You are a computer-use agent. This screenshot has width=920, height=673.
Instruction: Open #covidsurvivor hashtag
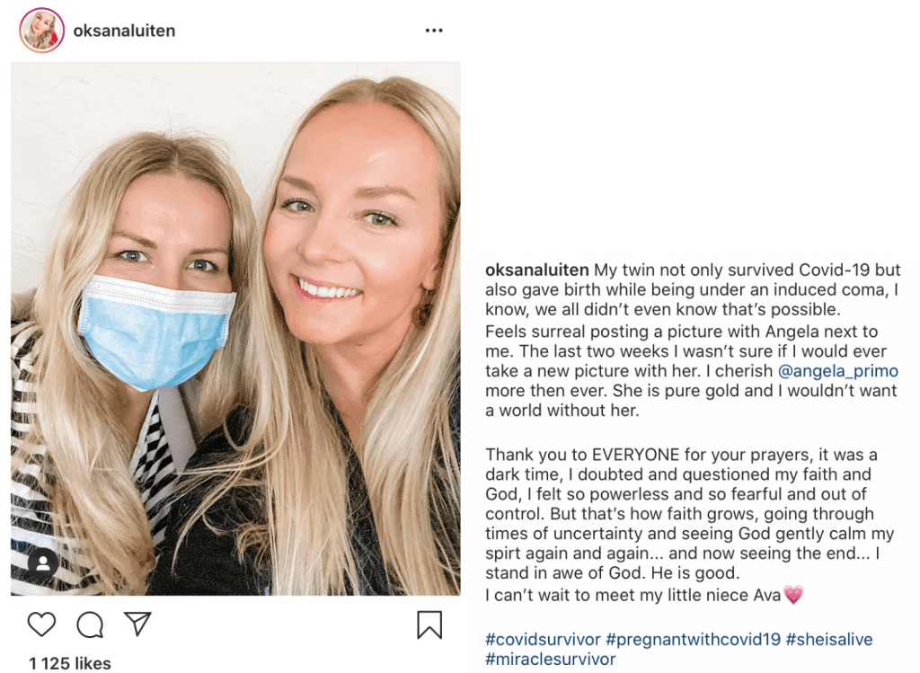pyautogui.click(x=544, y=639)
